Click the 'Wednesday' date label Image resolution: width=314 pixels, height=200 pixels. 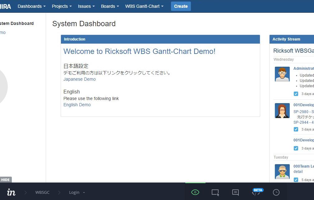284,60
